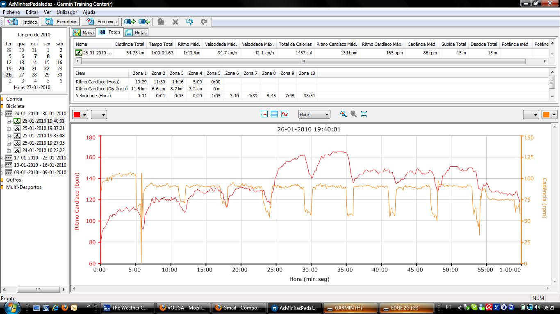Image resolution: width=560 pixels, height=314 pixels.
Task: Open the Editar menu
Action: (x=32, y=12)
